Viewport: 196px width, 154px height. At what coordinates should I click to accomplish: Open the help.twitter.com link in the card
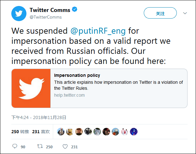click(69, 95)
